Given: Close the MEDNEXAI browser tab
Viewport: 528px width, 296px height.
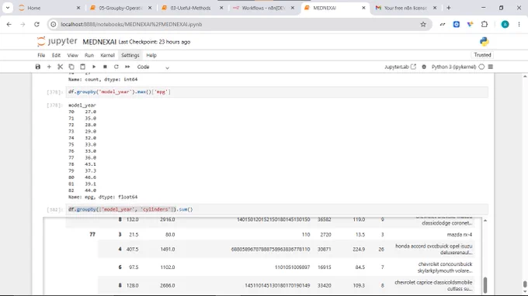Looking at the screenshot, I should pos(363,8).
